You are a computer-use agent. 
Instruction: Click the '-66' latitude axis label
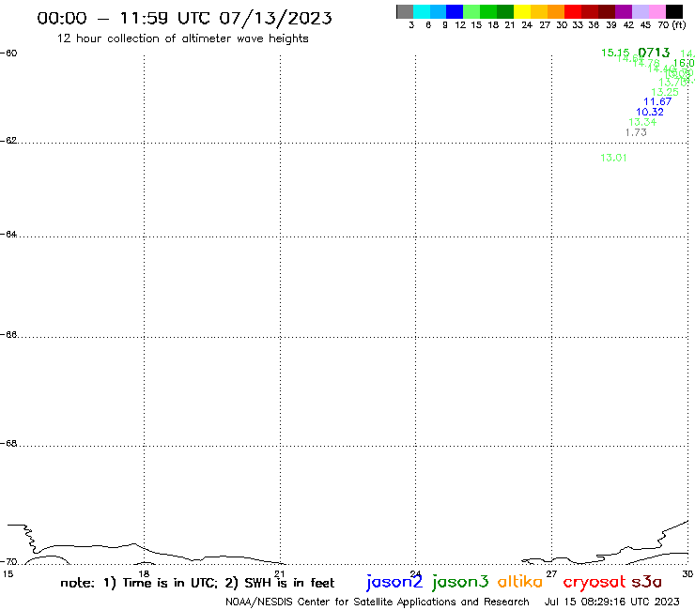click(x=8, y=334)
